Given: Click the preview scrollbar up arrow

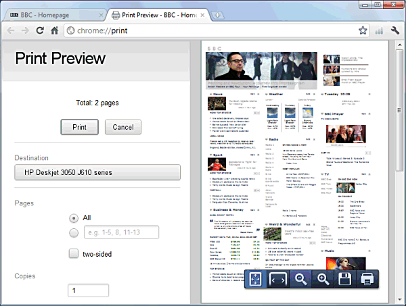Looking at the screenshot, I should pos(400,45).
